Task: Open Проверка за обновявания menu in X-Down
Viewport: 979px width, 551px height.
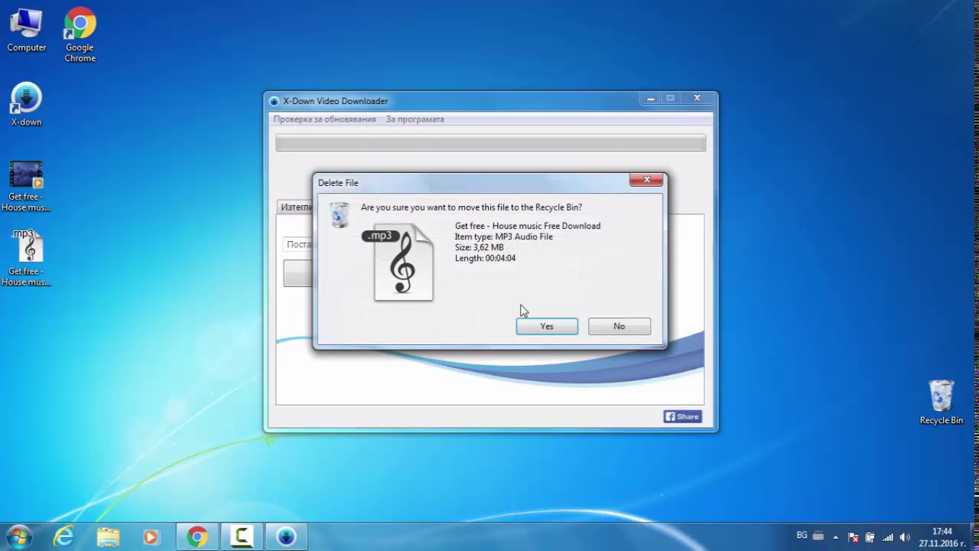Action: coord(324,119)
